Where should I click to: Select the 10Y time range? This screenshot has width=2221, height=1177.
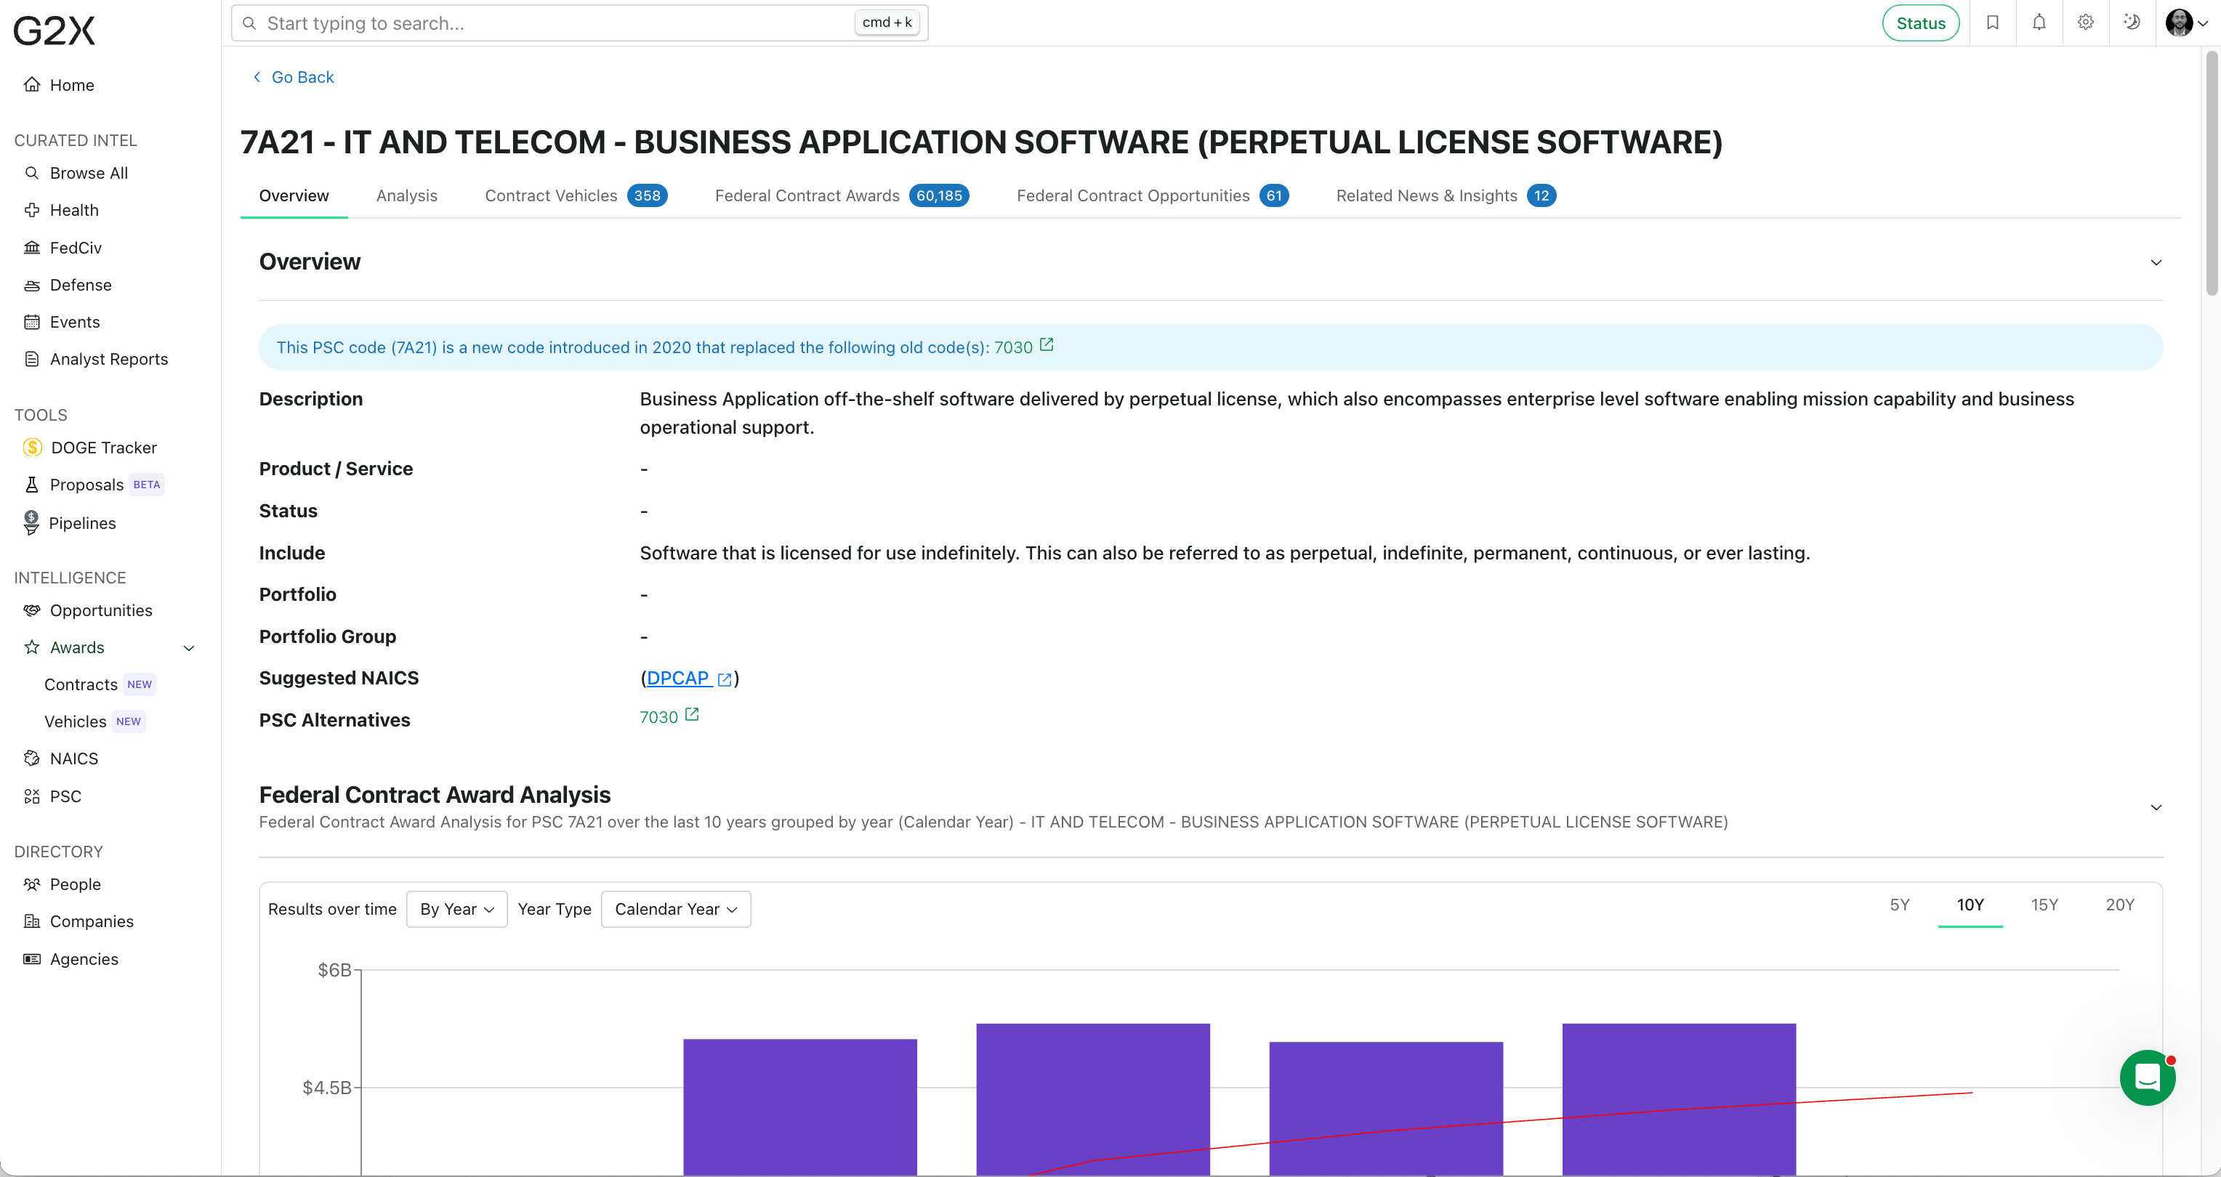1970,905
